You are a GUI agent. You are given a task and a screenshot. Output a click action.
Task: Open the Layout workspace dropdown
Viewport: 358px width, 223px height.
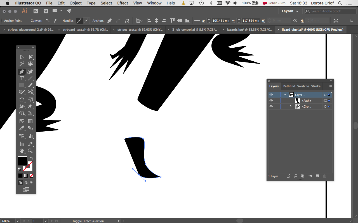(290, 11)
